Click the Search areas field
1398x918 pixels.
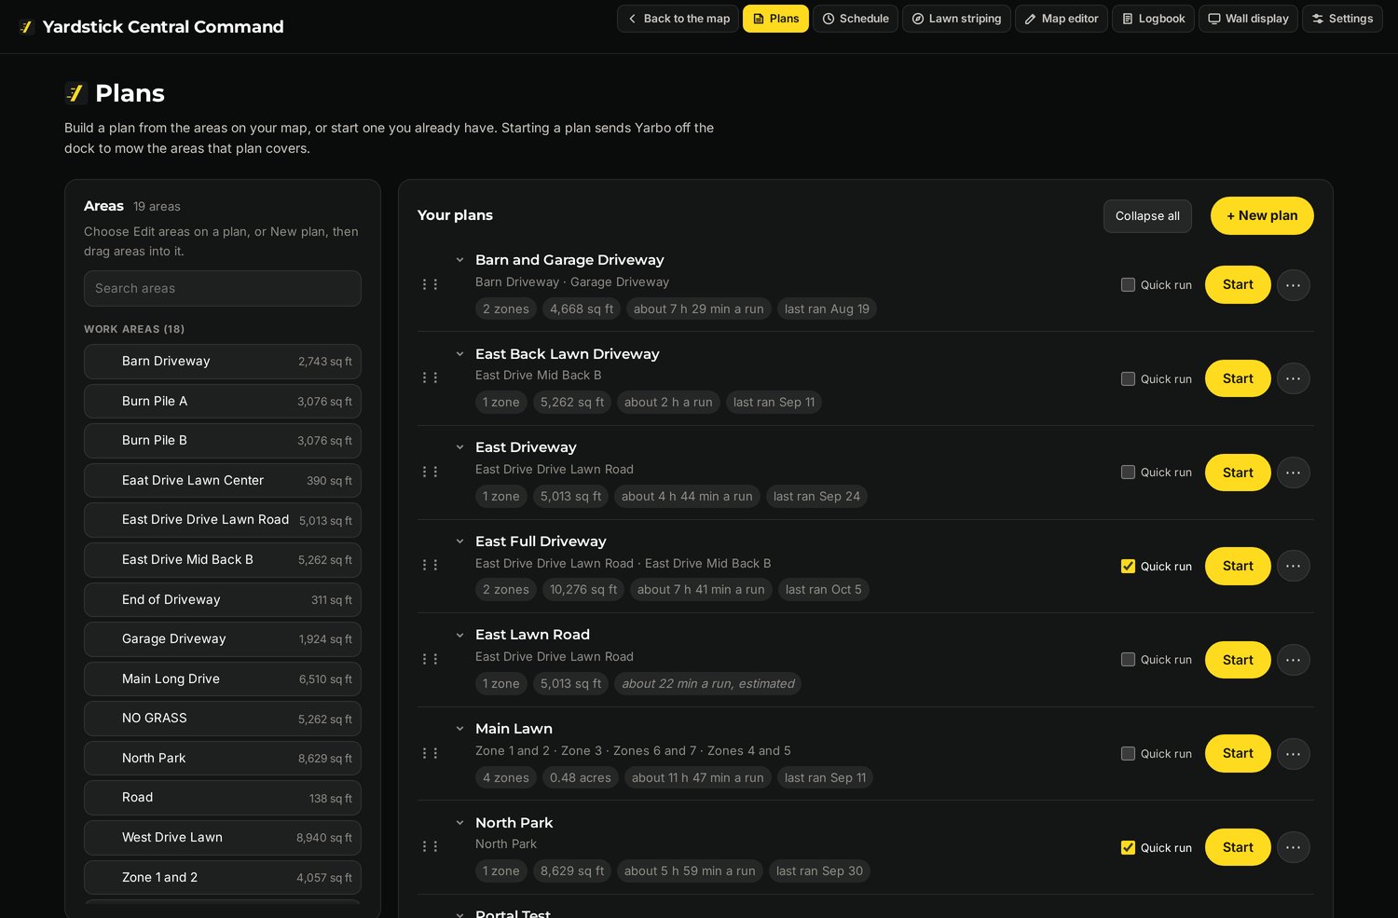[223, 288]
